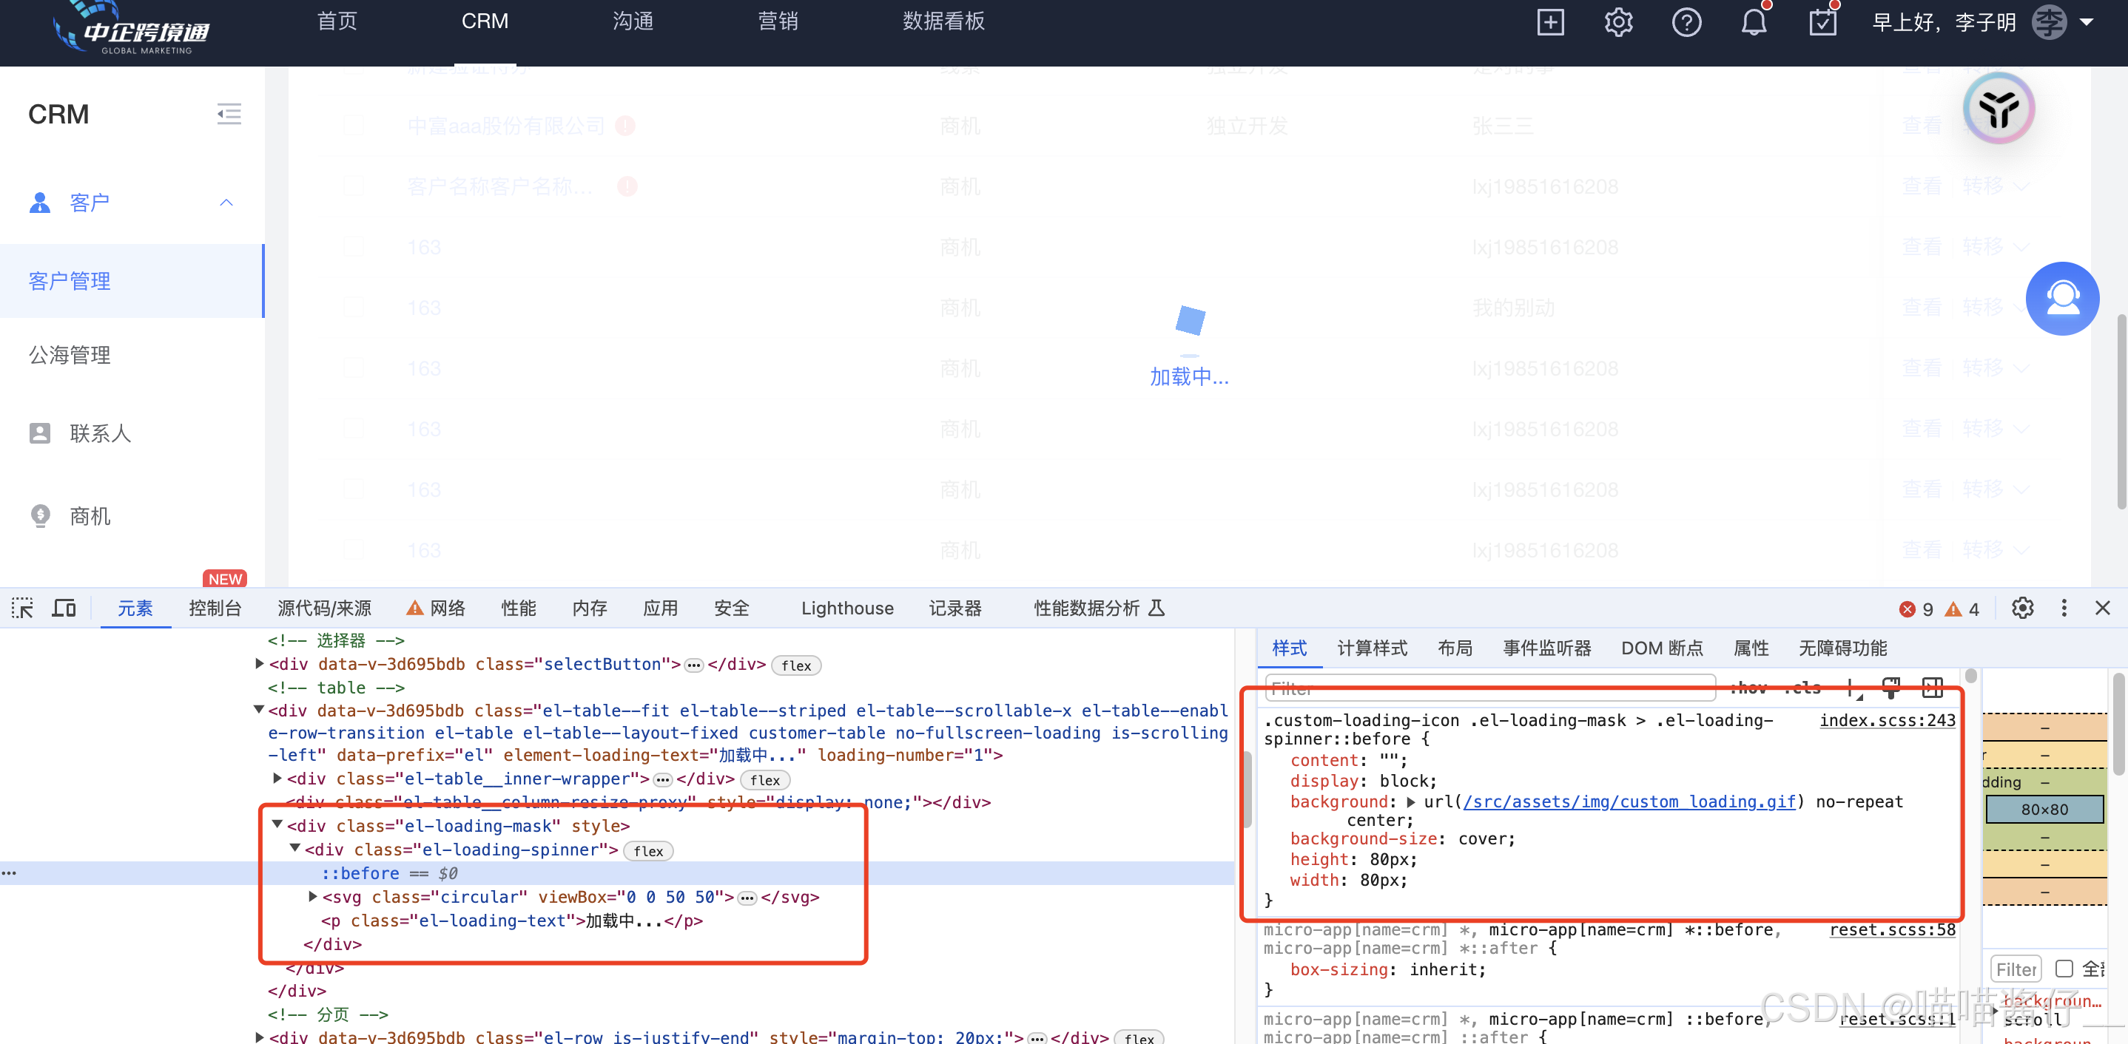The image size is (2128, 1044).
Task: Open the tasks calendar icon with red badge
Action: [x=1823, y=22]
